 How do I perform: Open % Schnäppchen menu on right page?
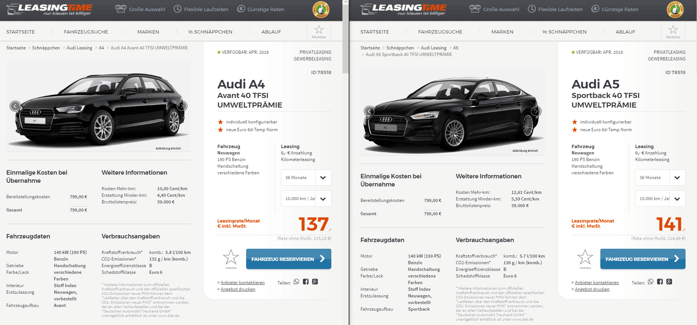(564, 32)
